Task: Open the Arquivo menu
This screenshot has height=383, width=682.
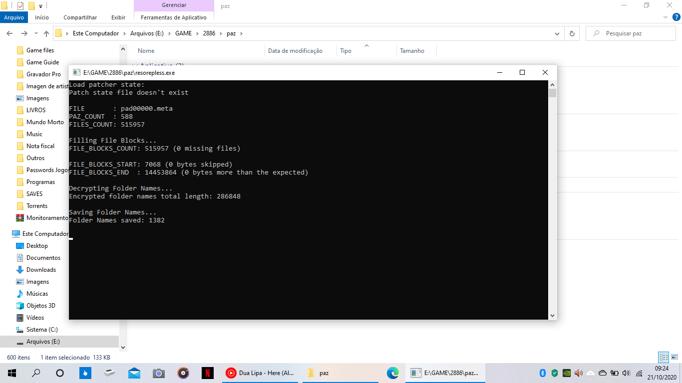Action: pyautogui.click(x=14, y=17)
